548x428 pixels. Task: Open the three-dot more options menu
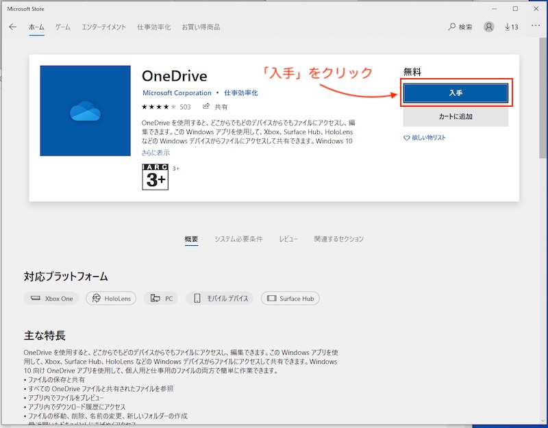click(x=536, y=25)
